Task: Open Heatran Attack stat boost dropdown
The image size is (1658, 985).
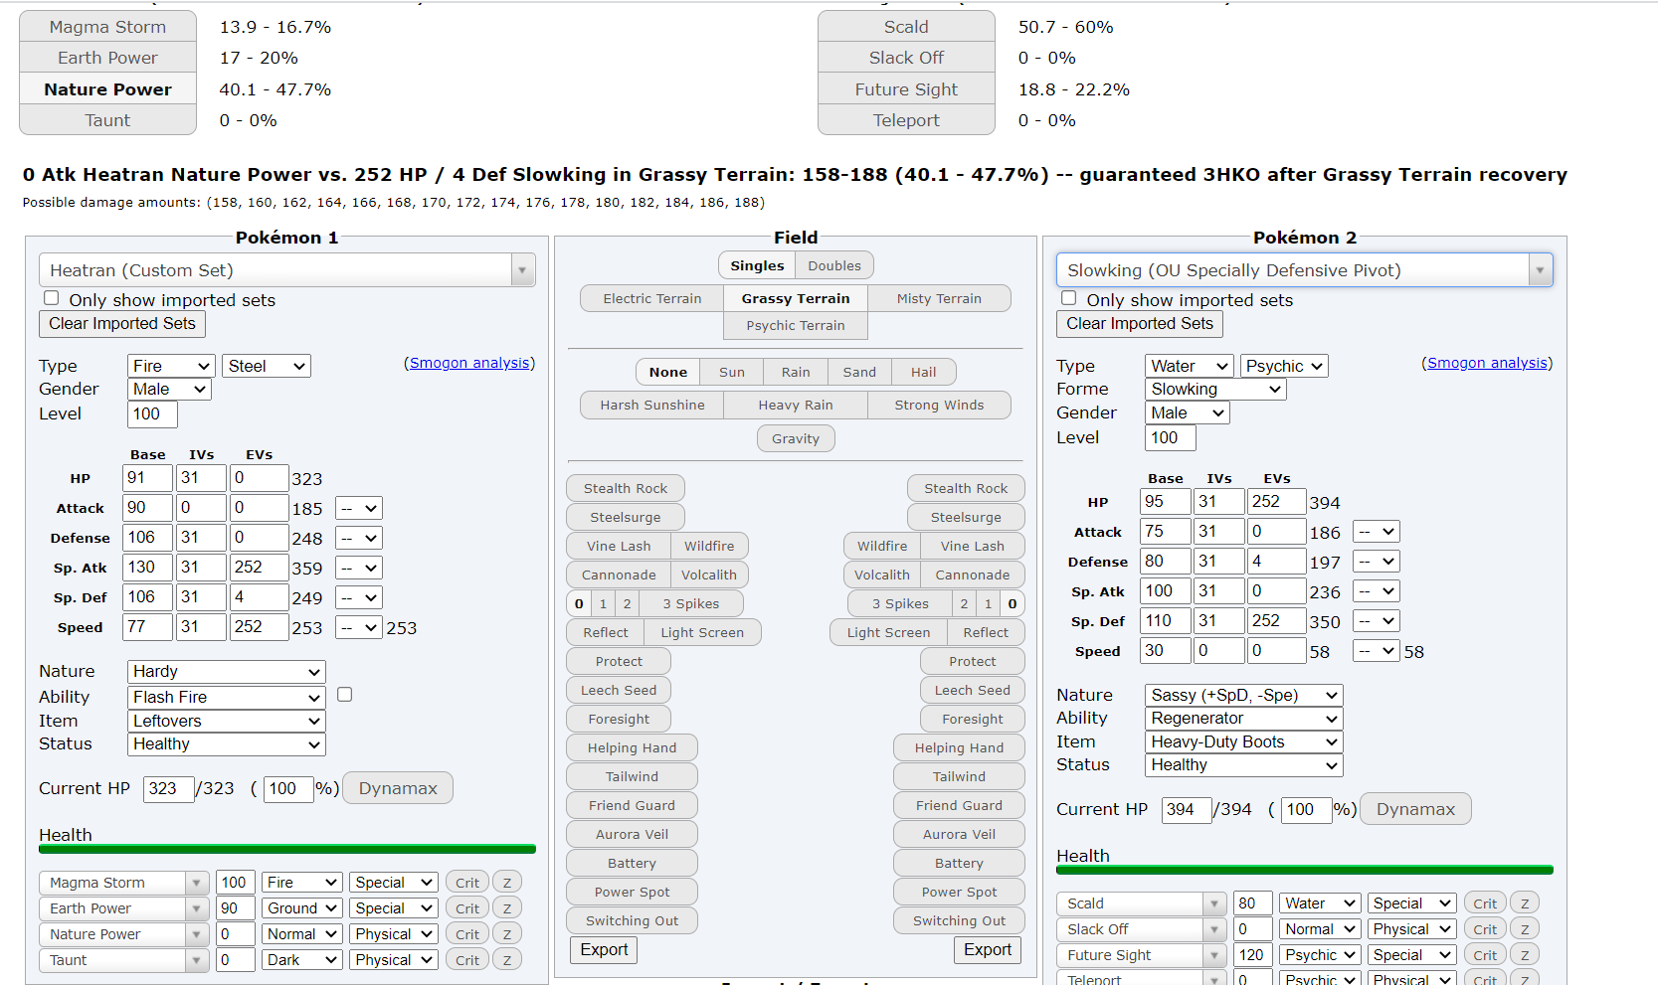Action: coord(359,508)
